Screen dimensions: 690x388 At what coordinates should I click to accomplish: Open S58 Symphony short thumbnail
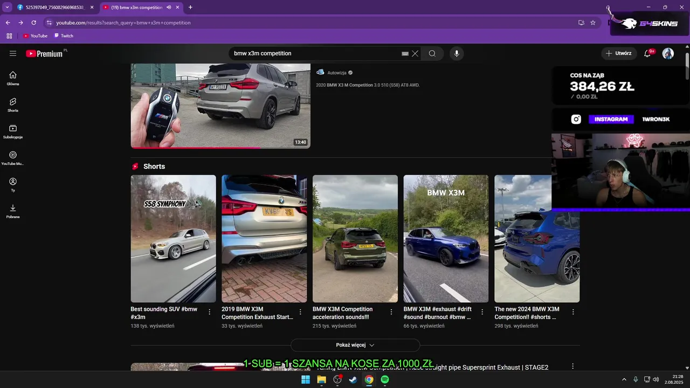(x=173, y=238)
